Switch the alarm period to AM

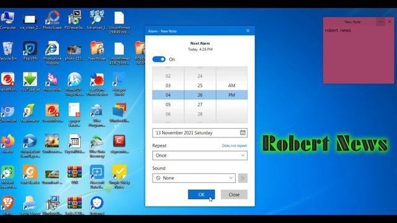pos(231,85)
